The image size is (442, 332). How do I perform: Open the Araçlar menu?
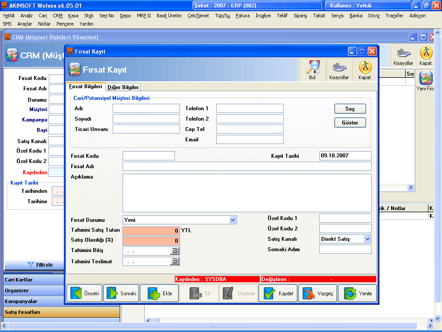tap(25, 24)
